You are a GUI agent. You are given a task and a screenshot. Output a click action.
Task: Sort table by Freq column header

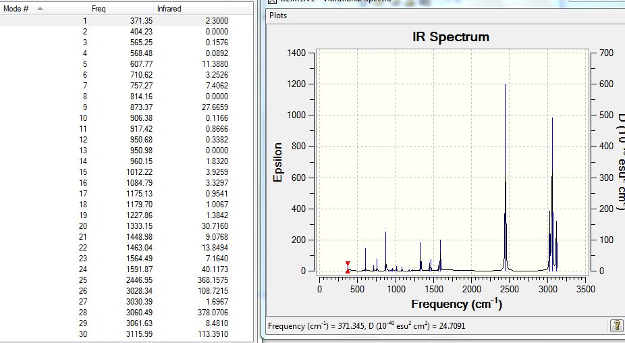pos(121,8)
